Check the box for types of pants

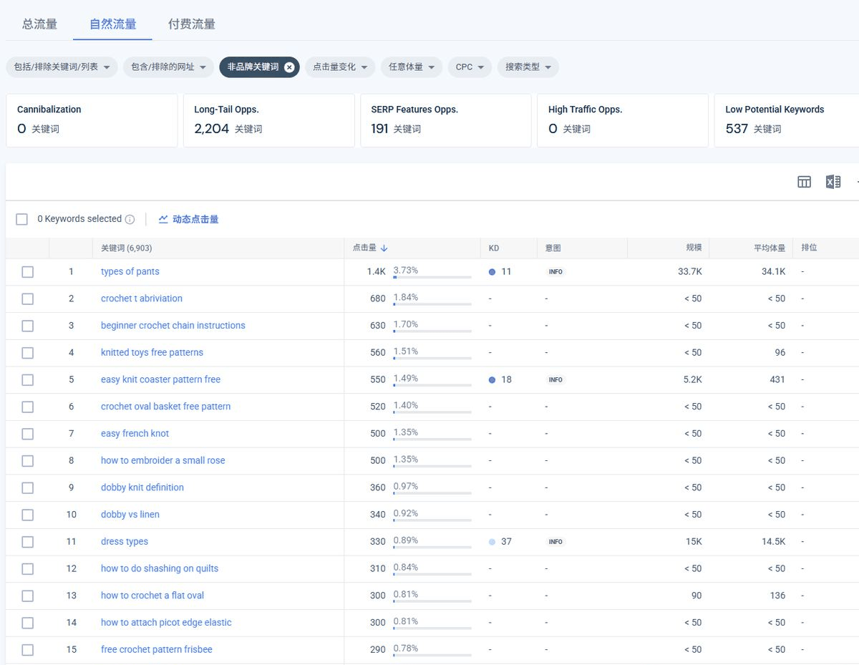tap(27, 272)
